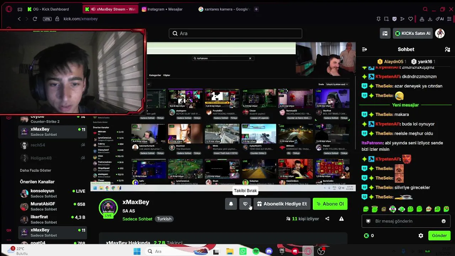
Task: Send the page with toolbar arrow icon
Action: click(x=402, y=19)
